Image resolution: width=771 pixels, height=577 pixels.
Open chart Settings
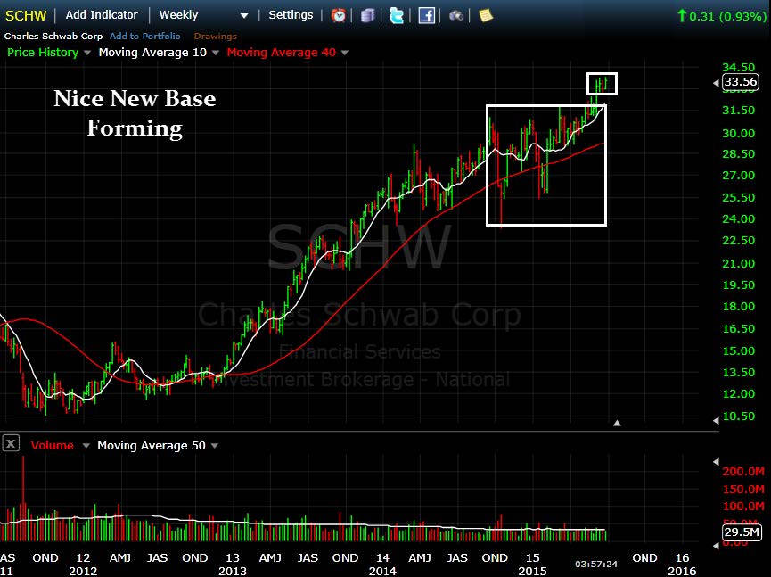(x=291, y=15)
